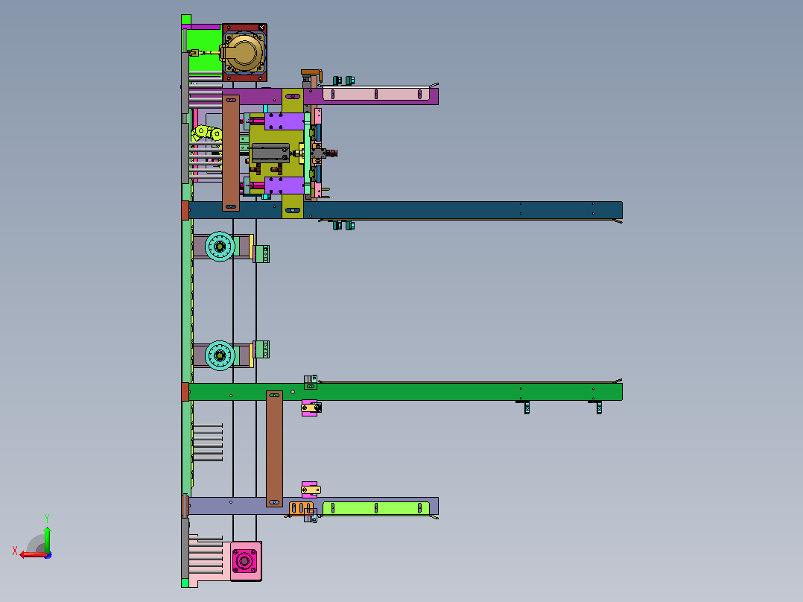This screenshot has height=602, width=803.
Task: Select the lower brown vertical bar
Action: tap(274, 449)
